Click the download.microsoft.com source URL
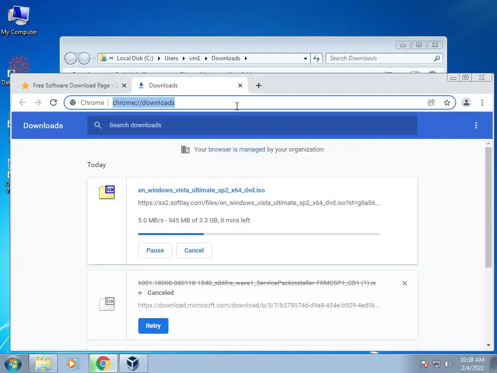The height and width of the screenshot is (373, 497). tap(259, 305)
